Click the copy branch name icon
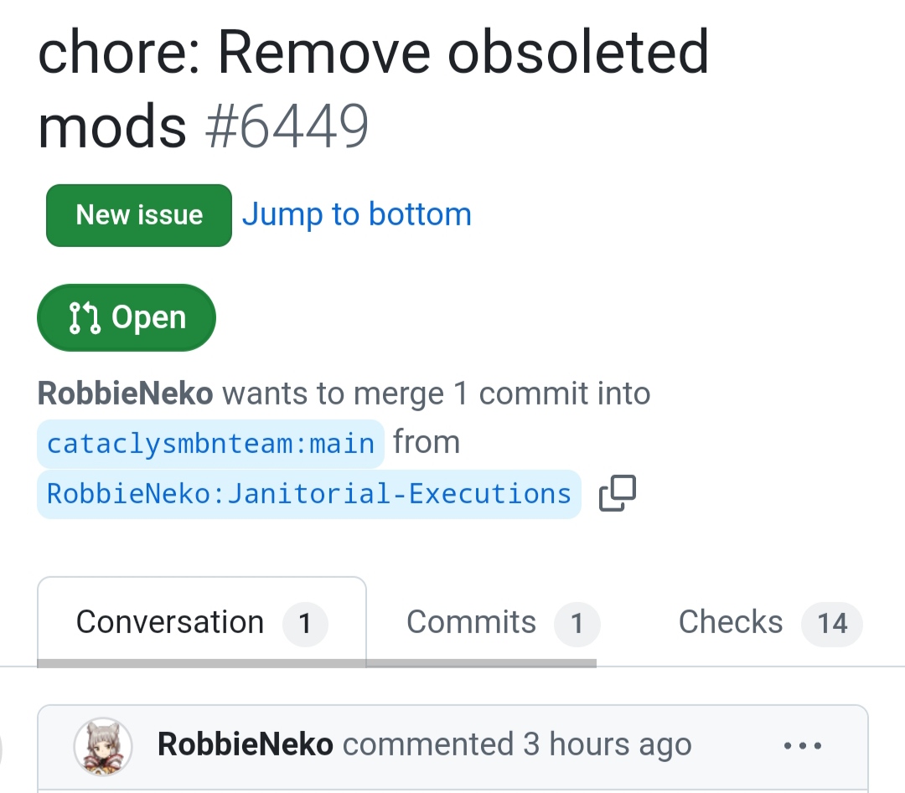 pyautogui.click(x=618, y=493)
